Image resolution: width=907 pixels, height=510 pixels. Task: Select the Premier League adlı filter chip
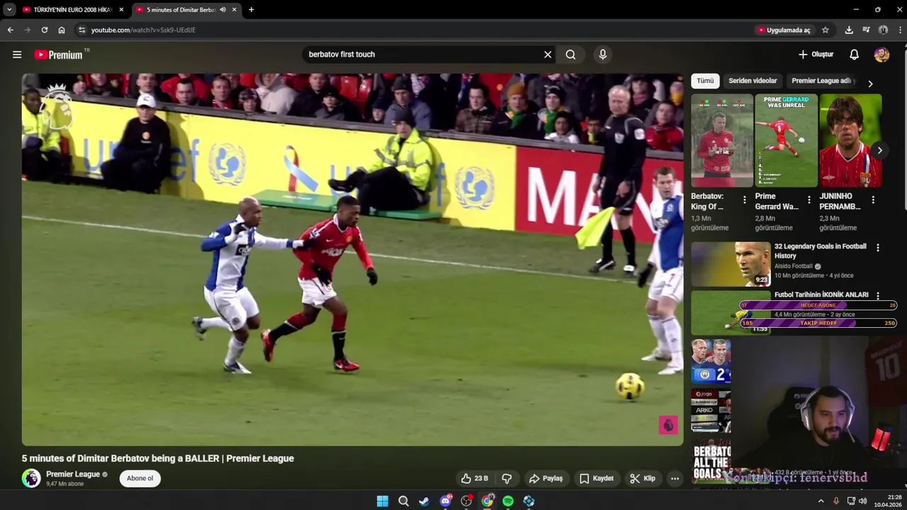[x=823, y=81]
